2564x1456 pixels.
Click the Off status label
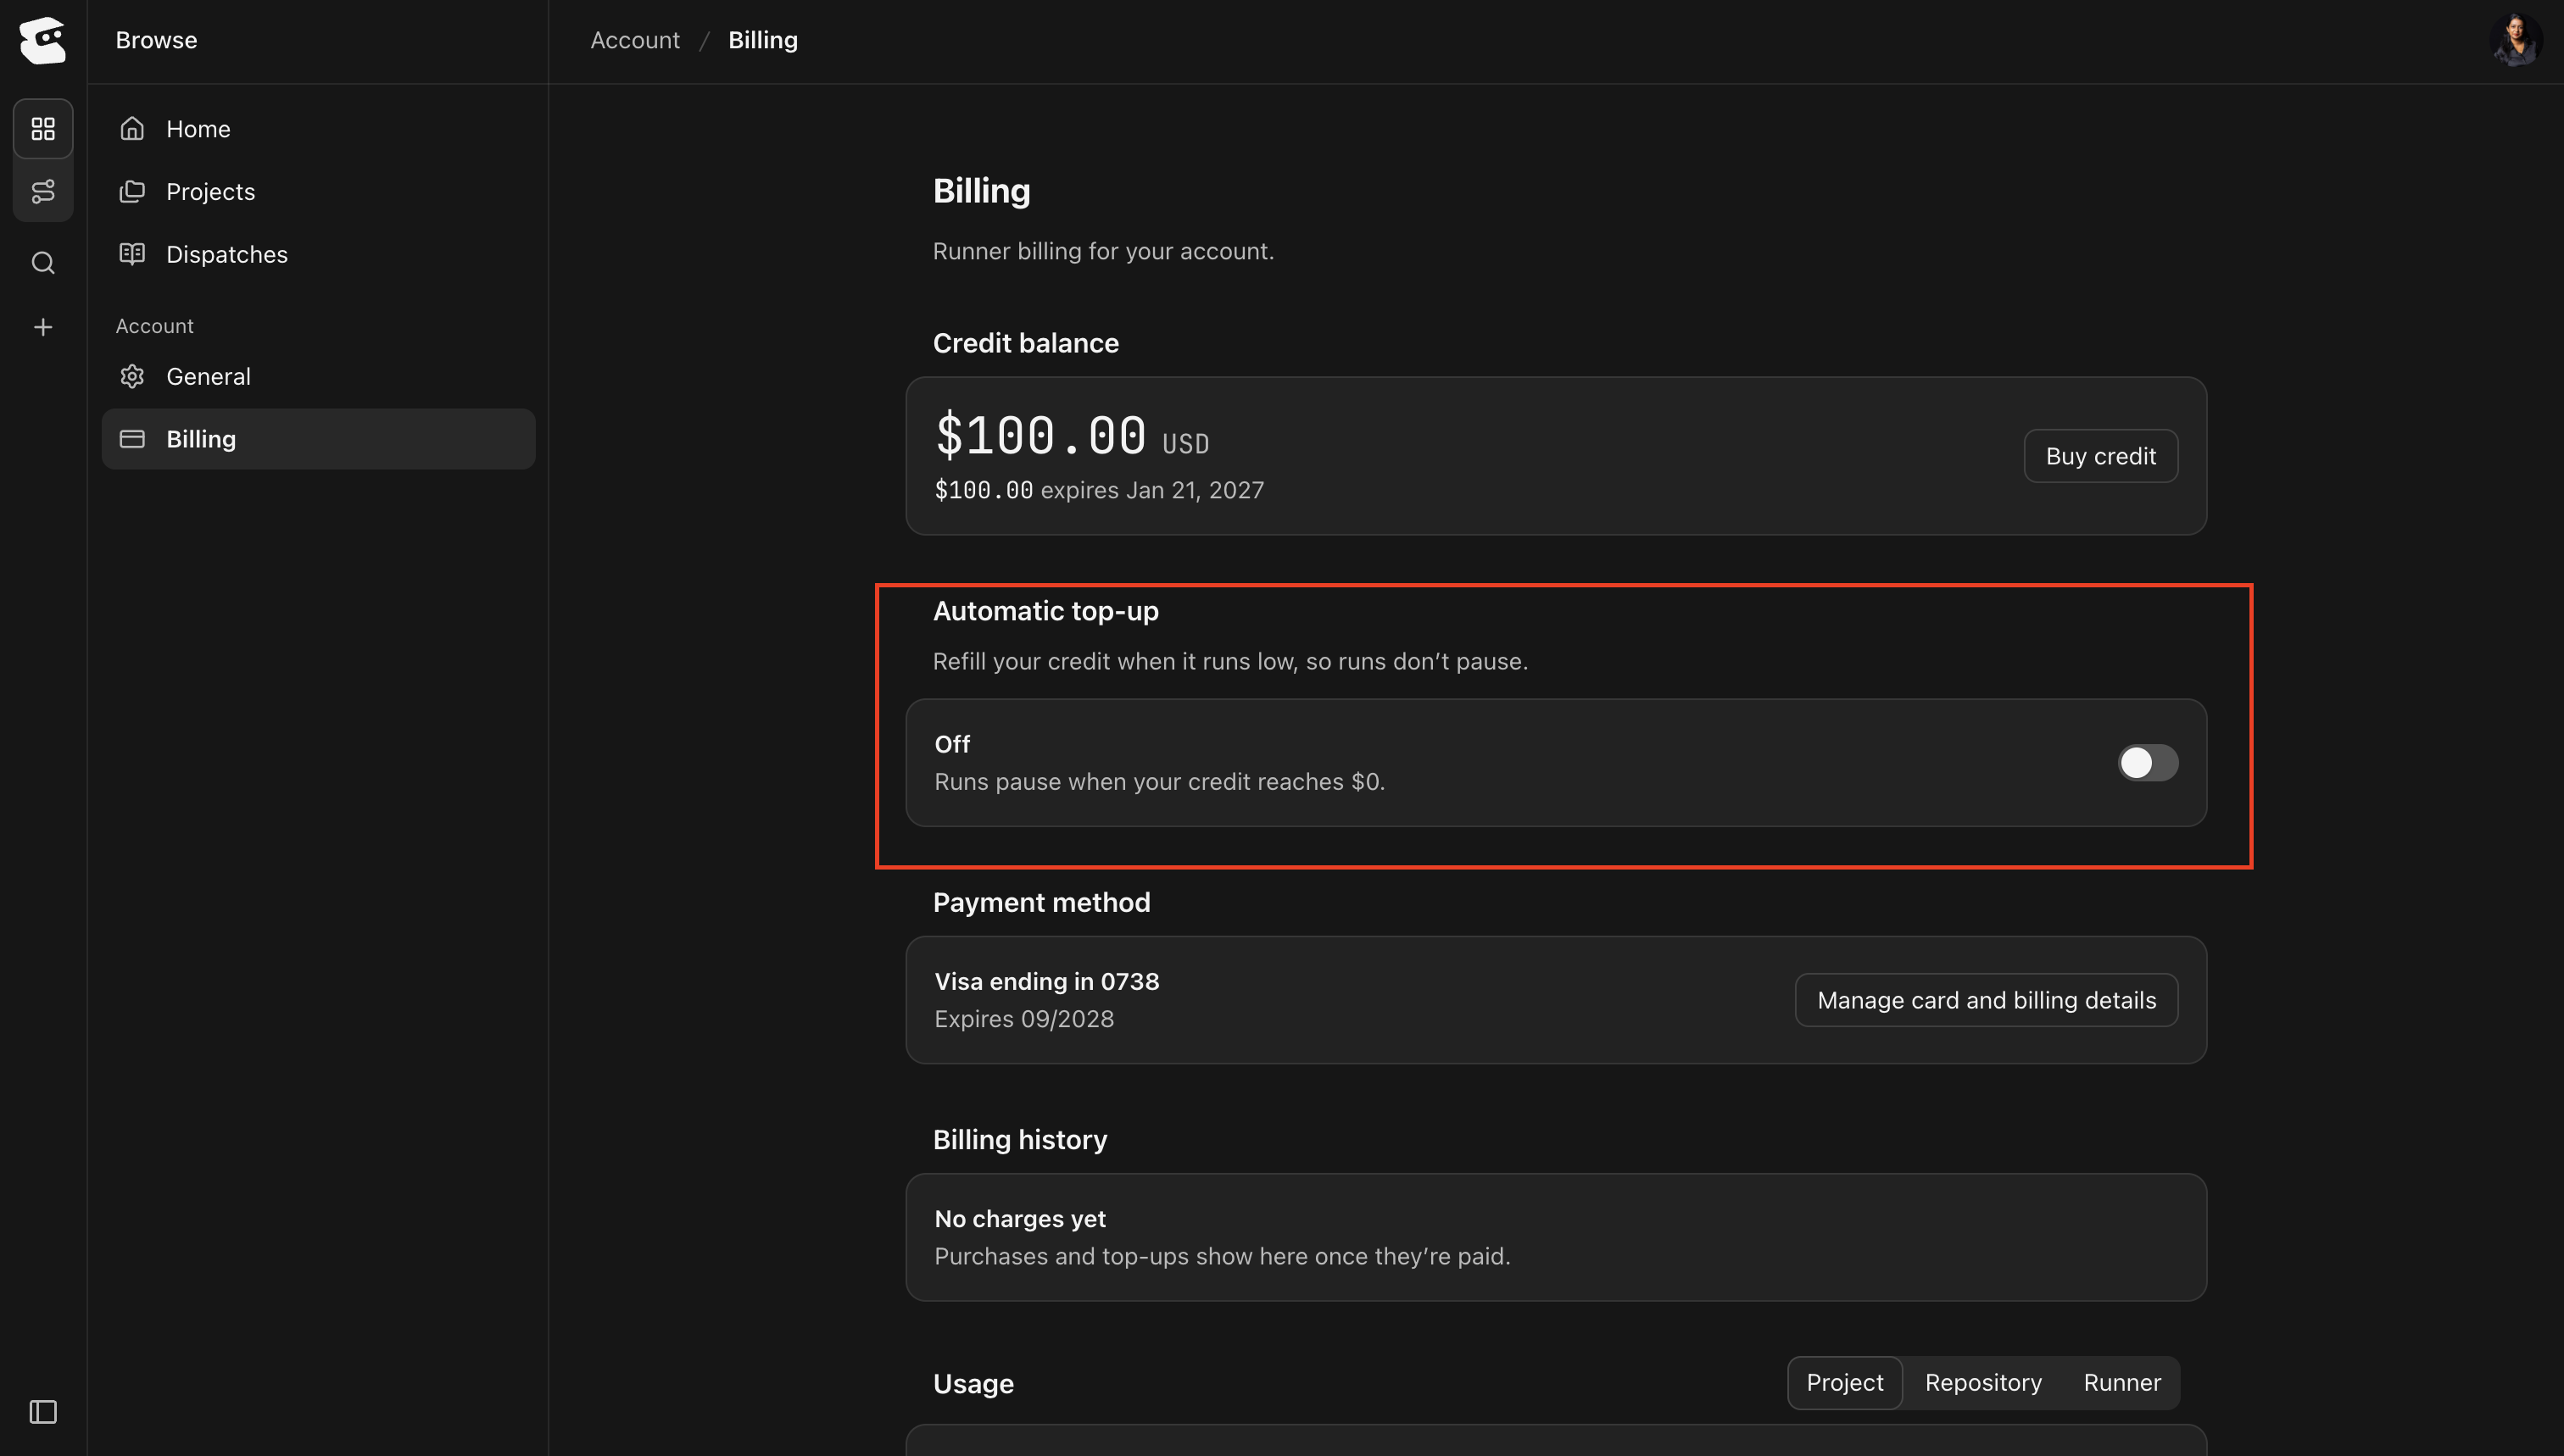click(x=951, y=744)
